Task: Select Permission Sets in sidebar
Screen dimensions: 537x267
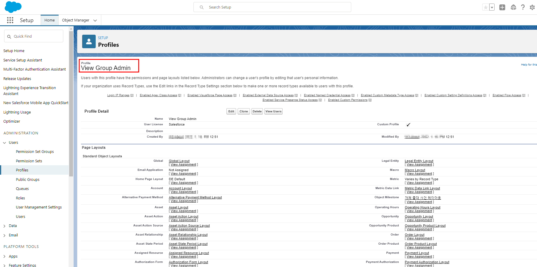Action: [x=29, y=161]
